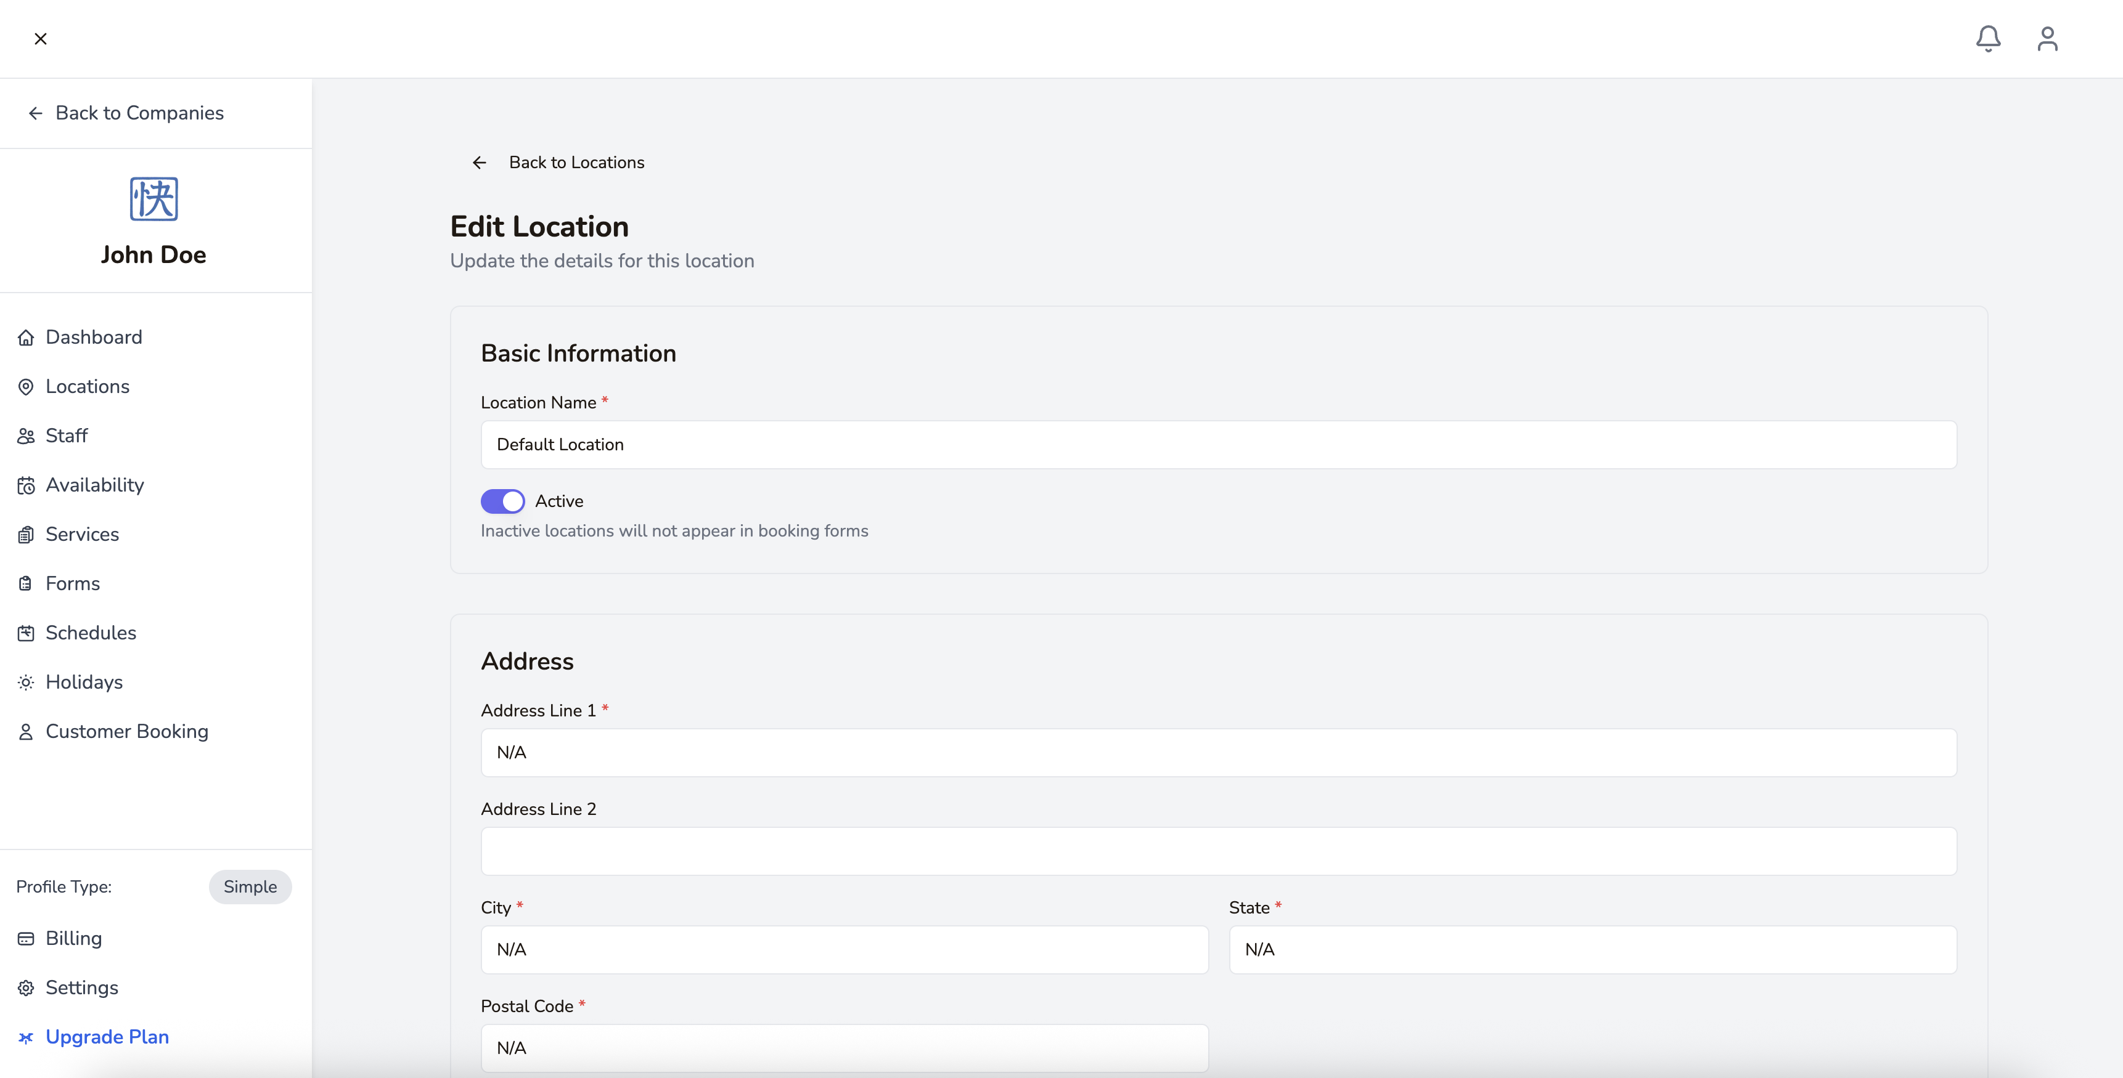Click the John Doe company logo
Image resolution: width=2123 pixels, height=1078 pixels.
click(x=153, y=198)
